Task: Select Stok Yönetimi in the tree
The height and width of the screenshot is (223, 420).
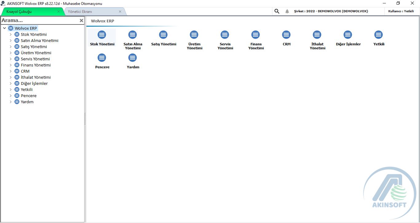Action: click(34, 34)
